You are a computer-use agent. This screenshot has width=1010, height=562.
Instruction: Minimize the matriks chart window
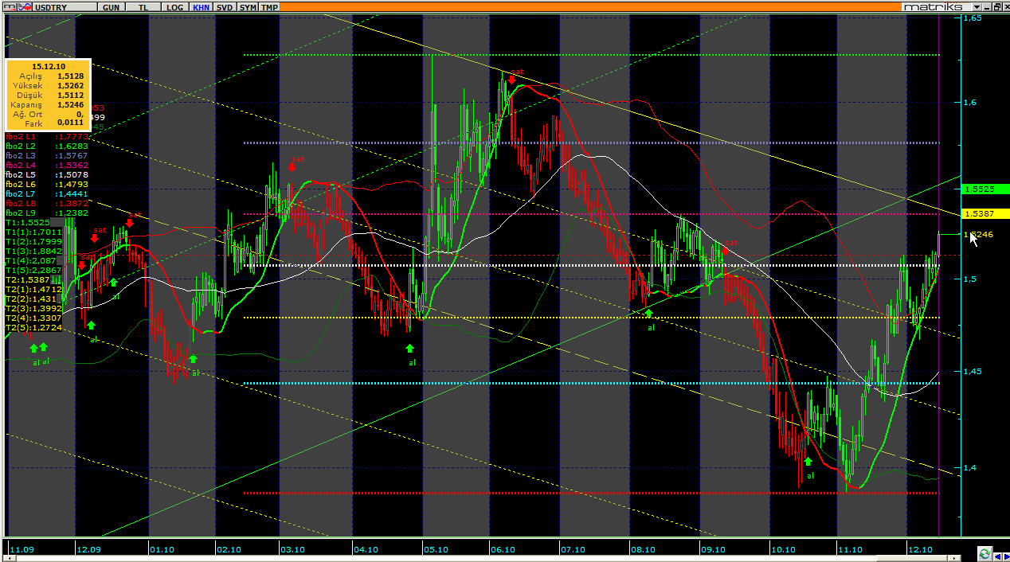point(985,6)
